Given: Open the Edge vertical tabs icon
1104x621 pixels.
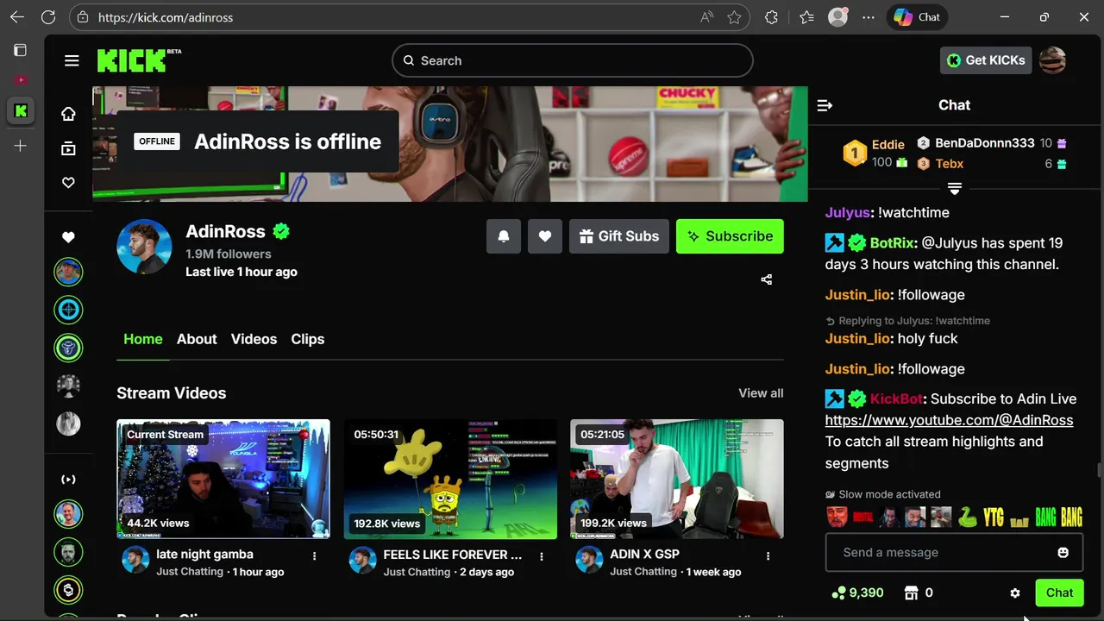Looking at the screenshot, I should tap(20, 50).
